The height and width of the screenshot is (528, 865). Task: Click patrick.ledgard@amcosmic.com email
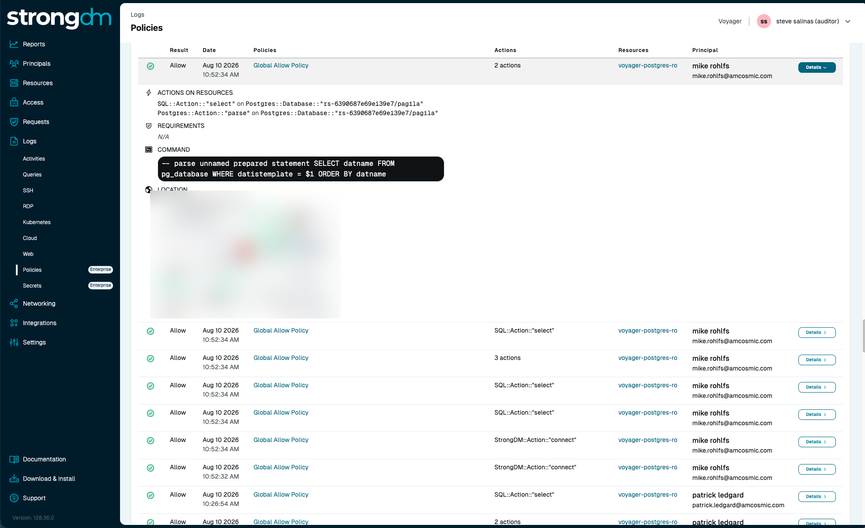(x=738, y=505)
